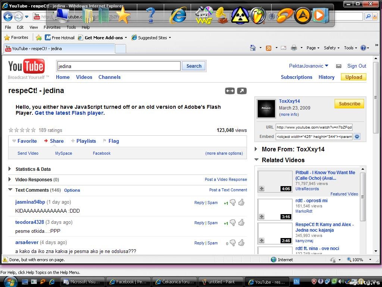Click the pop-out player arrow icon
Viewport: 382px width, 287px height.
tap(242, 91)
